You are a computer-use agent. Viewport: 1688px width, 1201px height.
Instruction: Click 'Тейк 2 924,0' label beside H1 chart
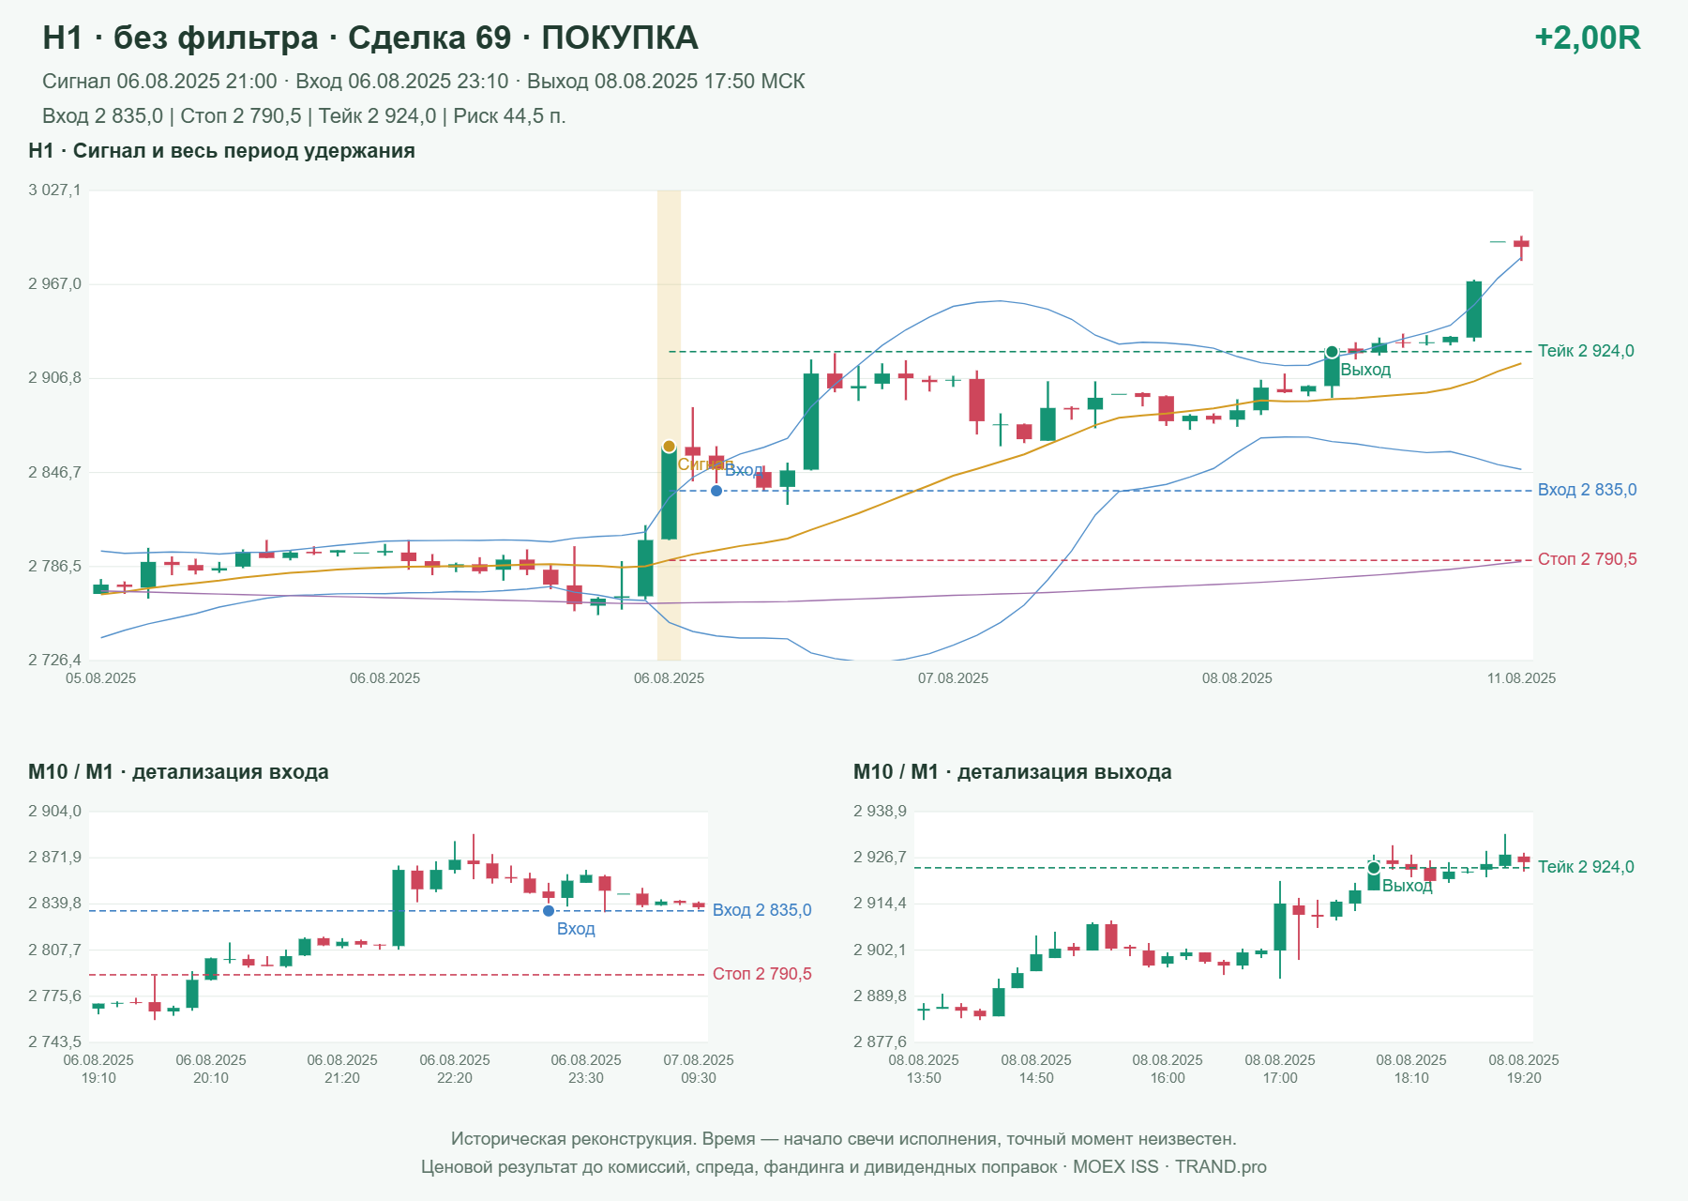[1586, 351]
